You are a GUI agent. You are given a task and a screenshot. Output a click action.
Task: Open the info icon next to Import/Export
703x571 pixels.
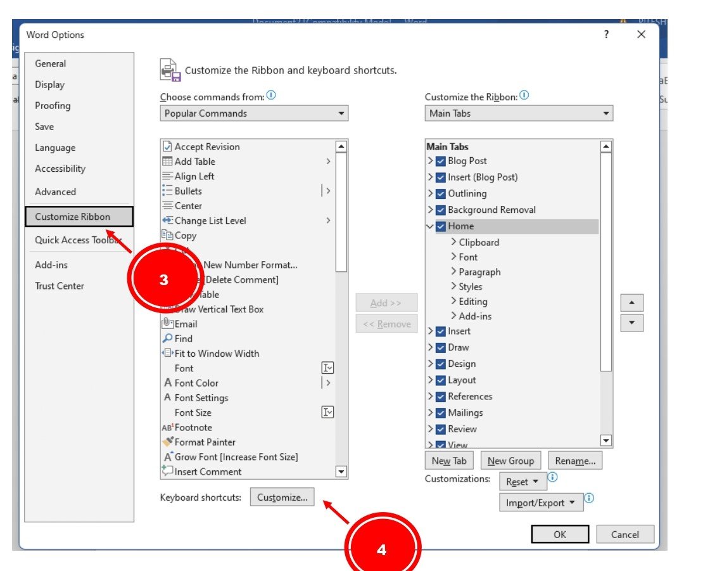[589, 498]
